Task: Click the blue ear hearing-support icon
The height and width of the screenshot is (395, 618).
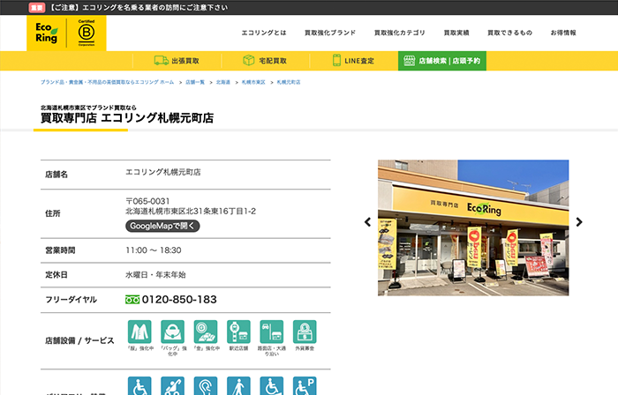Action: point(206,386)
